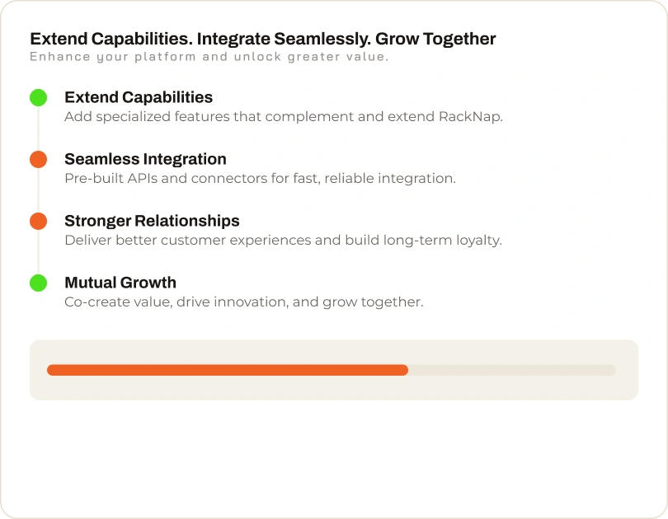Click the orange dot beside Stronger Relationships
This screenshot has width=668, height=519.
[38, 222]
